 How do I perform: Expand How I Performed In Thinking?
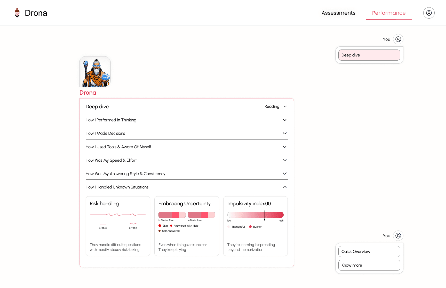[187, 120]
